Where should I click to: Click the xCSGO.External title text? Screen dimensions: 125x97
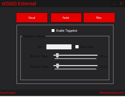[x=19, y=4]
